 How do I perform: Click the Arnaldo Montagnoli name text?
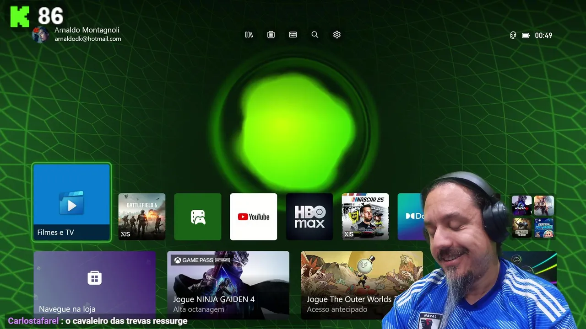click(x=87, y=30)
